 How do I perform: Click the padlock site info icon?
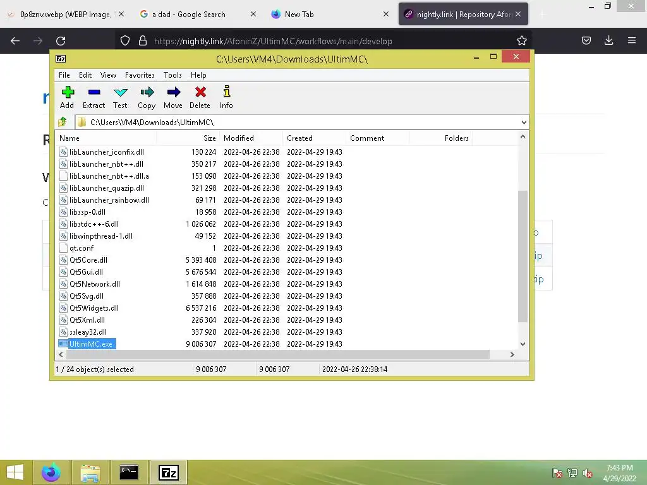click(x=143, y=40)
